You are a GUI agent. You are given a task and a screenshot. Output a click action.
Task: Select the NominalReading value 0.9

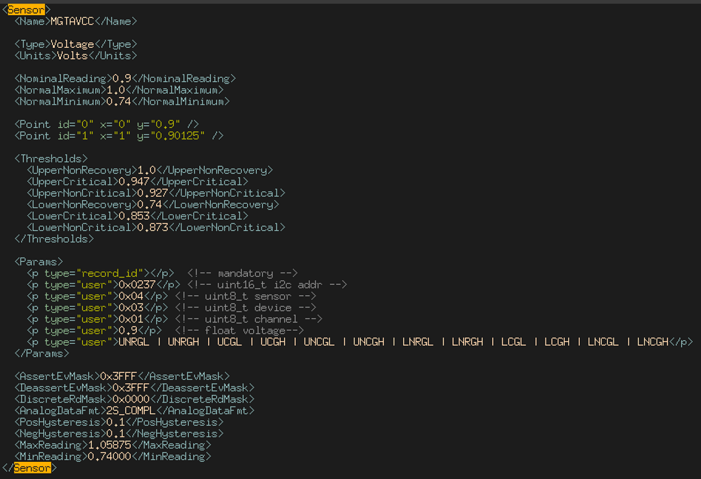point(122,79)
